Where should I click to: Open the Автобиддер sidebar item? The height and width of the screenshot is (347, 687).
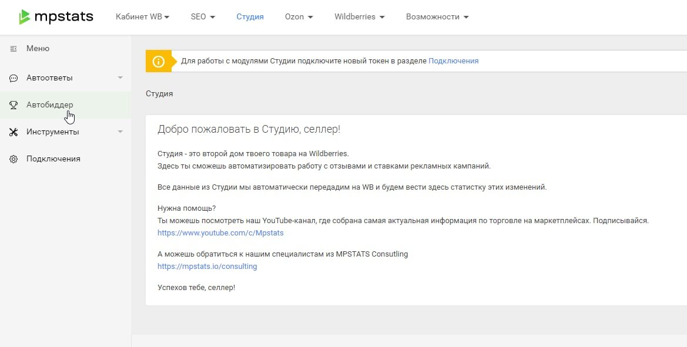click(x=66, y=105)
